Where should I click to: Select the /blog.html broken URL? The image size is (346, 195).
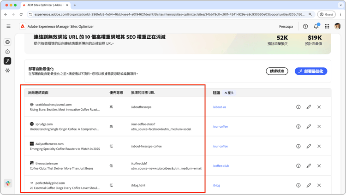[138, 185]
